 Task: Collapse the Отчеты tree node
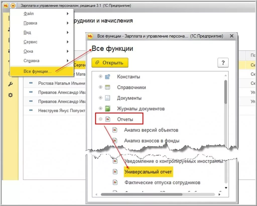point(100,119)
